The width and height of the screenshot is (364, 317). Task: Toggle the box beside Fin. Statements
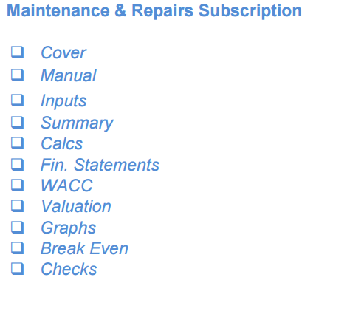tap(18, 164)
